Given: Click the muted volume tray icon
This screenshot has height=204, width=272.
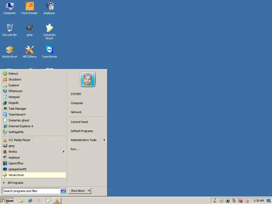Looking at the screenshot, I should pos(247,201).
